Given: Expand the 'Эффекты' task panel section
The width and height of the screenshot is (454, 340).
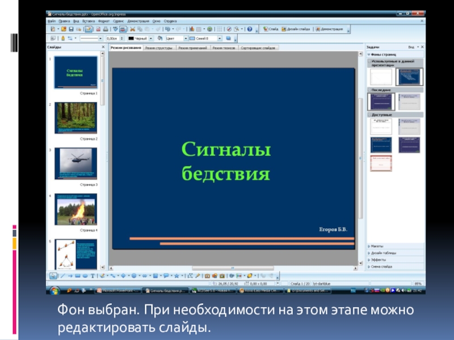Looking at the screenshot, I should (377, 260).
